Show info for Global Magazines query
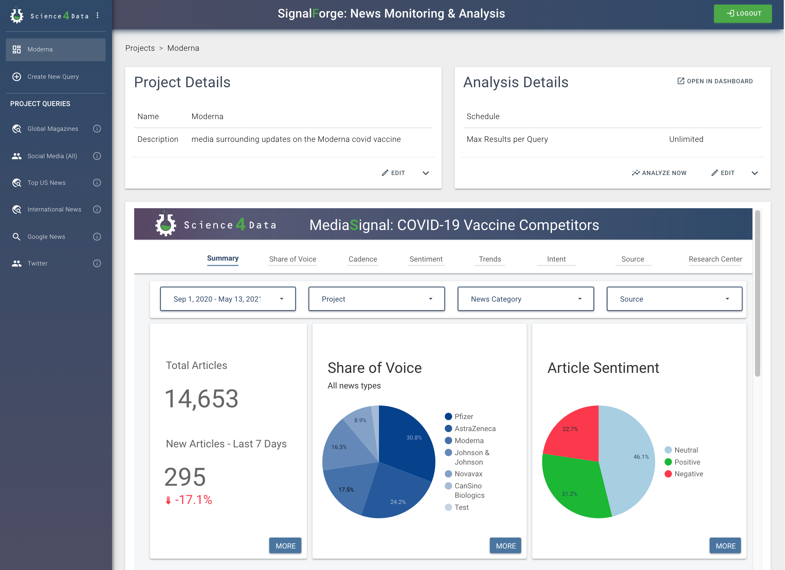Image resolution: width=785 pixels, height=570 pixels. coord(97,129)
